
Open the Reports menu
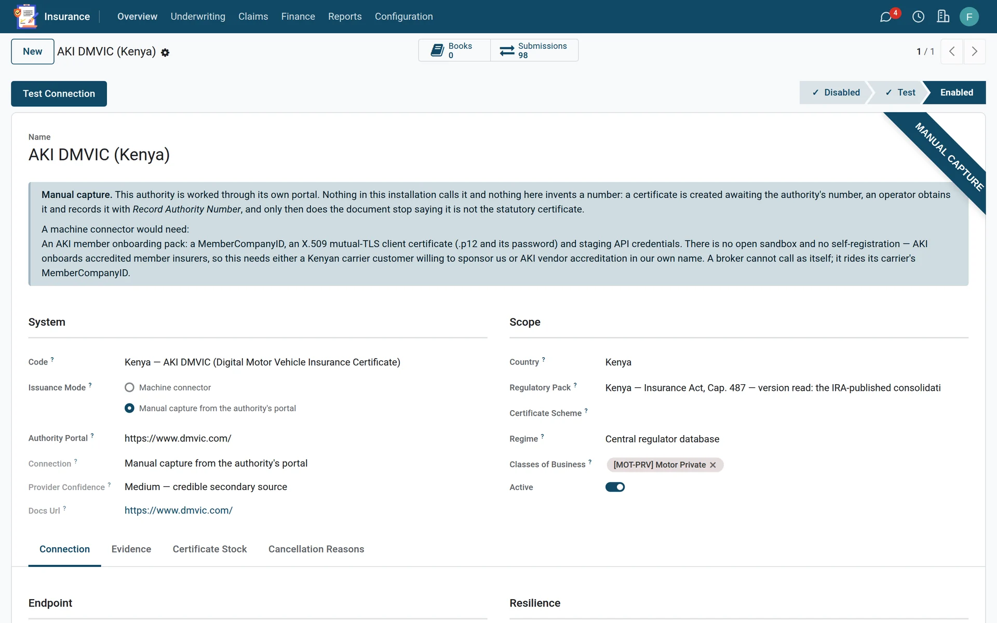tap(345, 17)
